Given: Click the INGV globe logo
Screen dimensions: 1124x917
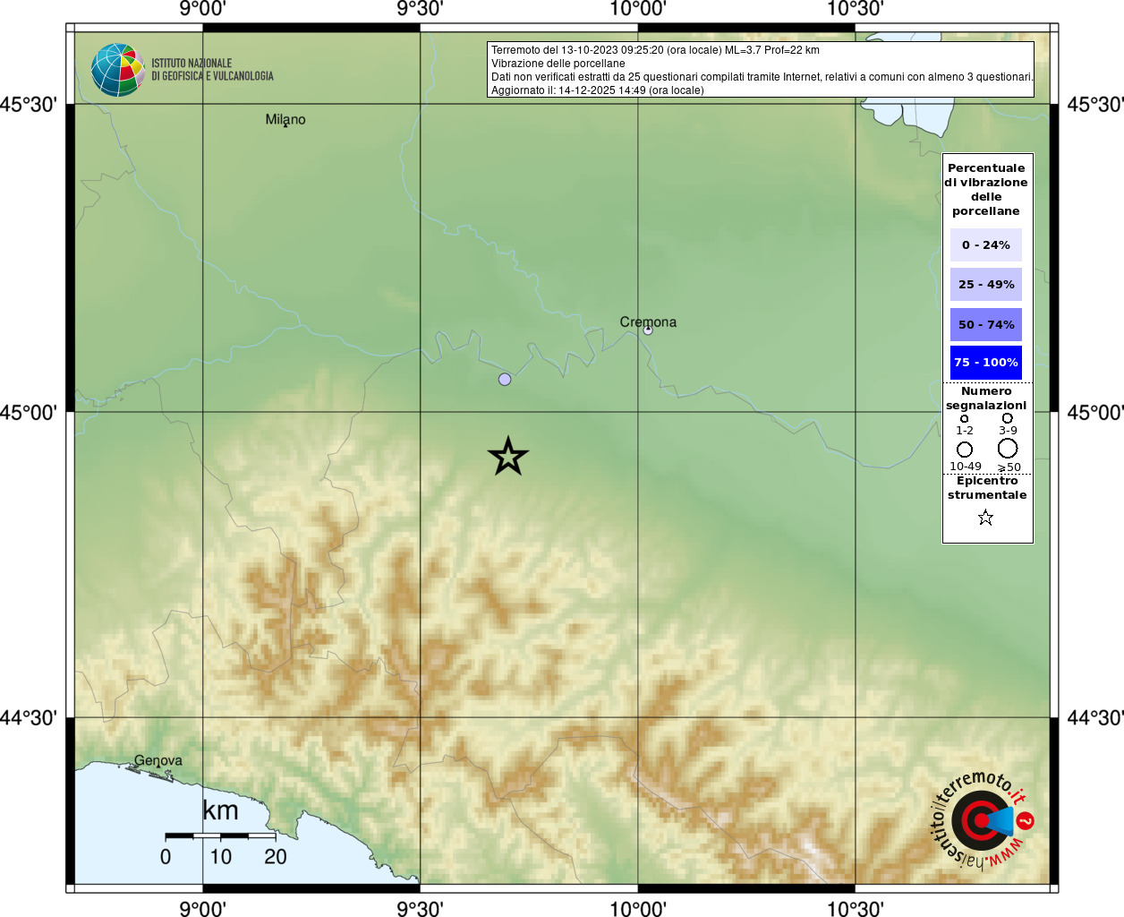Looking at the screenshot, I should pyautogui.click(x=118, y=70).
